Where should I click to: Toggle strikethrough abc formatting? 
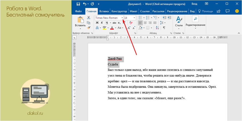[114, 23]
